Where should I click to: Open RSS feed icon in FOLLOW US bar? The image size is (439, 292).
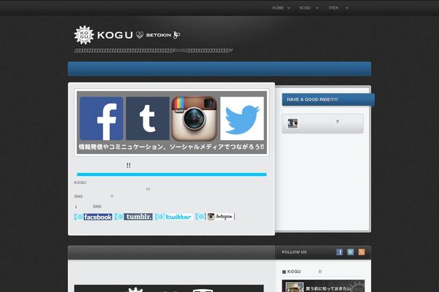361,252
